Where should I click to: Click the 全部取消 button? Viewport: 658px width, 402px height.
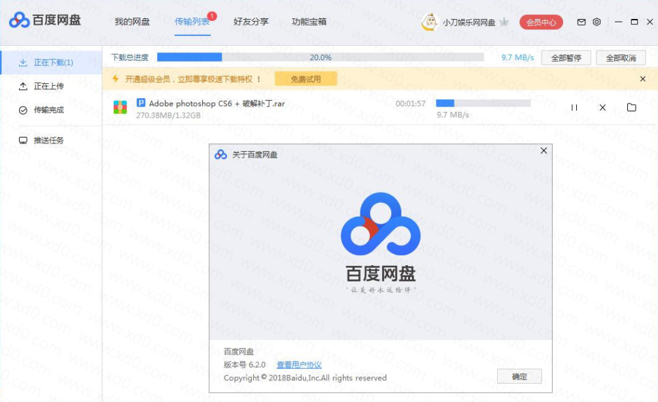[621, 58]
